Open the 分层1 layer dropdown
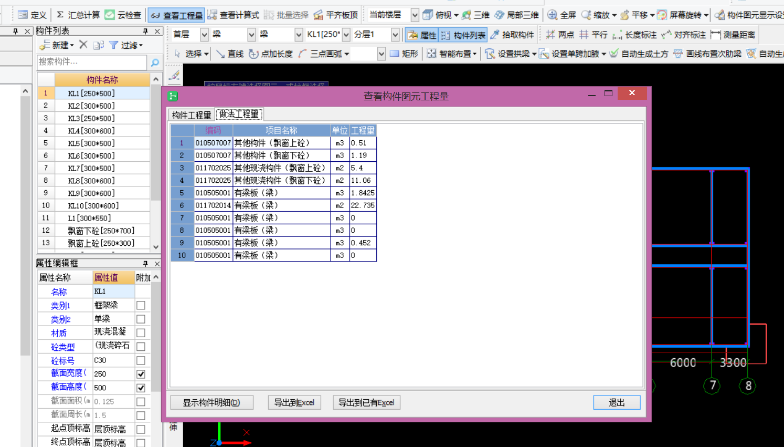The image size is (784, 447). (395, 35)
